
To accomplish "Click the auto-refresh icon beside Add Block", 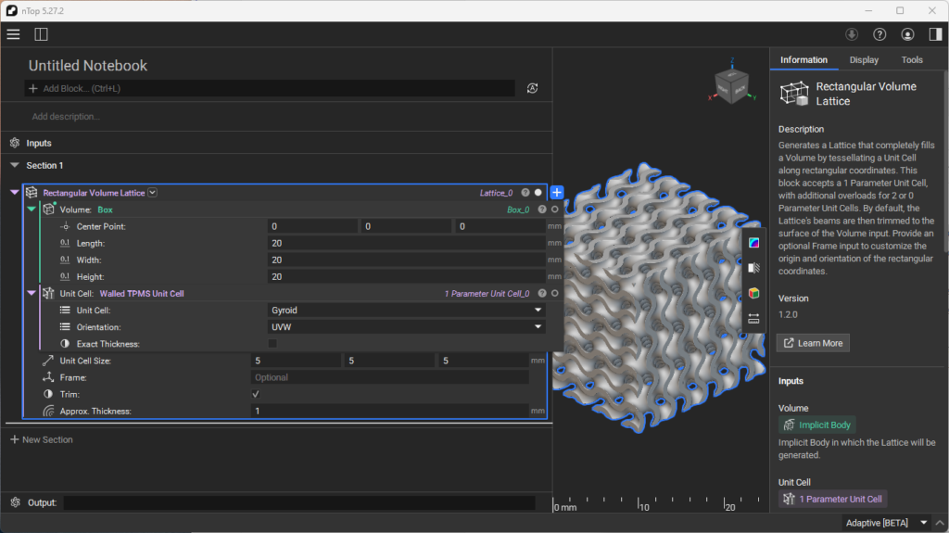I will [532, 88].
